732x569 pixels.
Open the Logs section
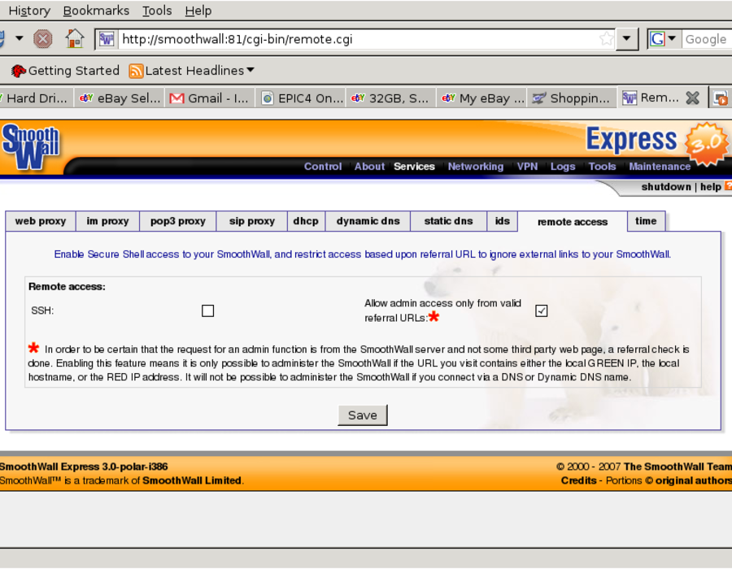(x=563, y=167)
